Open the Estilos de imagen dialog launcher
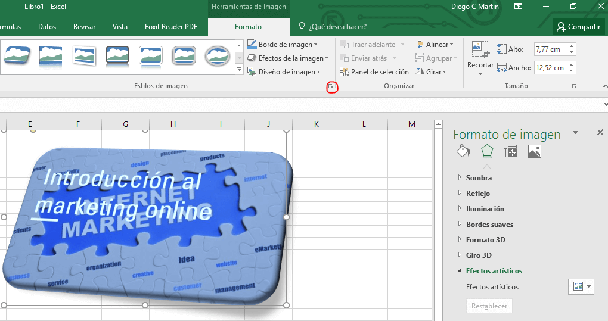 tap(331, 87)
